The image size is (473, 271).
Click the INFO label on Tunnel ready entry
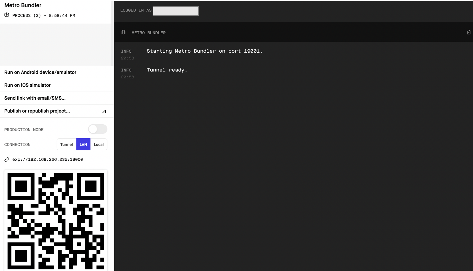[126, 70]
